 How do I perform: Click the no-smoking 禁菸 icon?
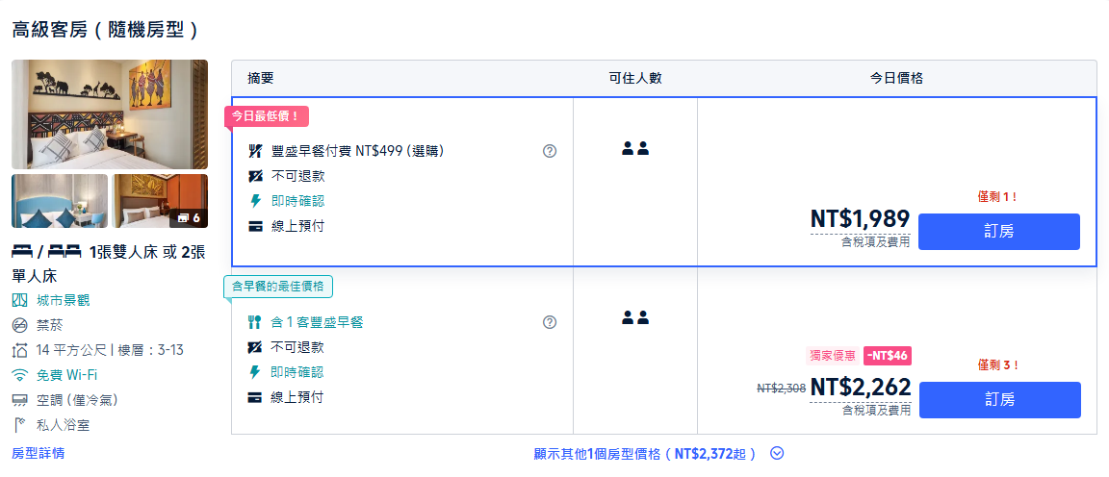click(x=20, y=325)
